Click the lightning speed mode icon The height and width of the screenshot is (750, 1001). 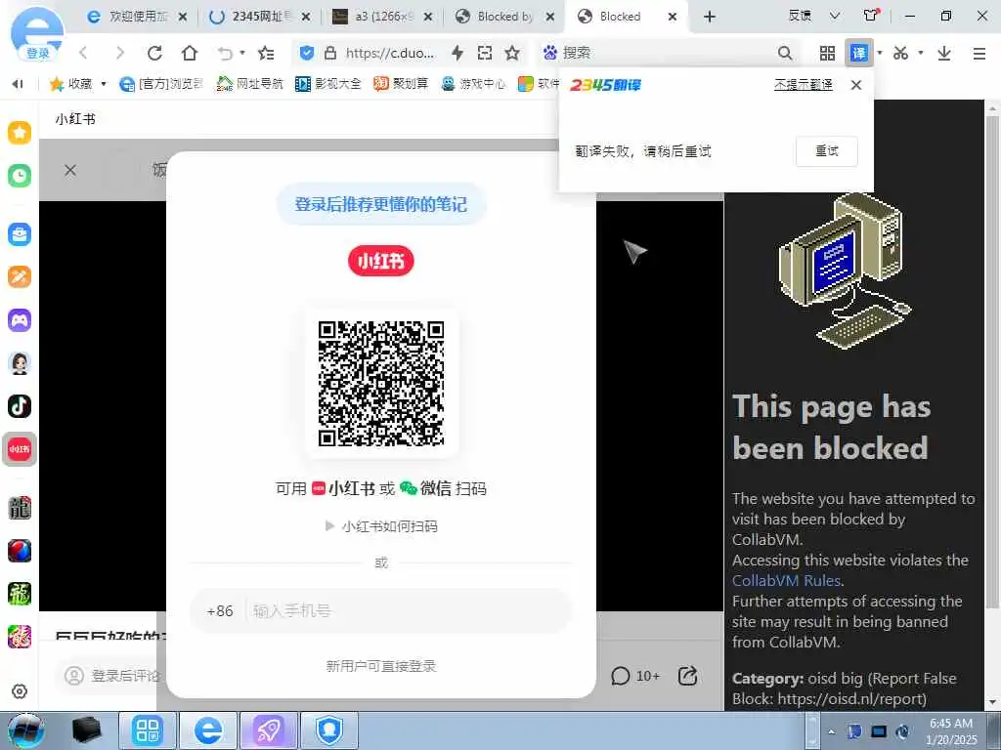pos(457,53)
